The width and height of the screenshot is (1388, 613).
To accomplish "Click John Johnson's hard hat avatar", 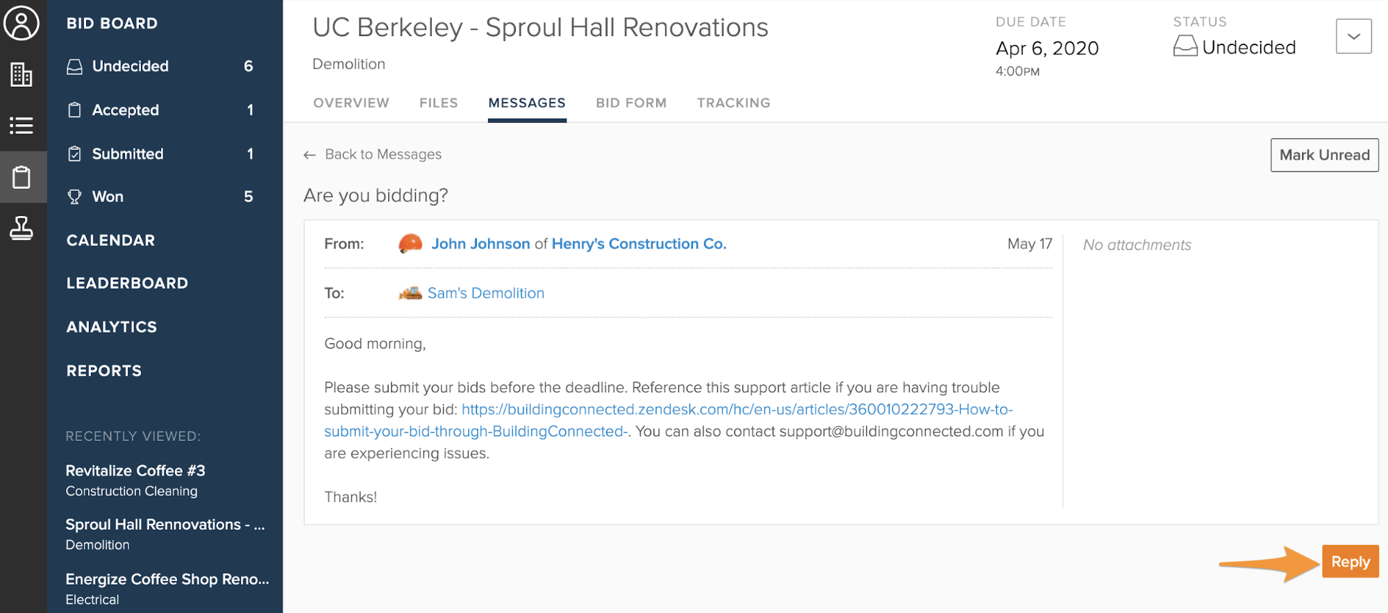I will 410,244.
